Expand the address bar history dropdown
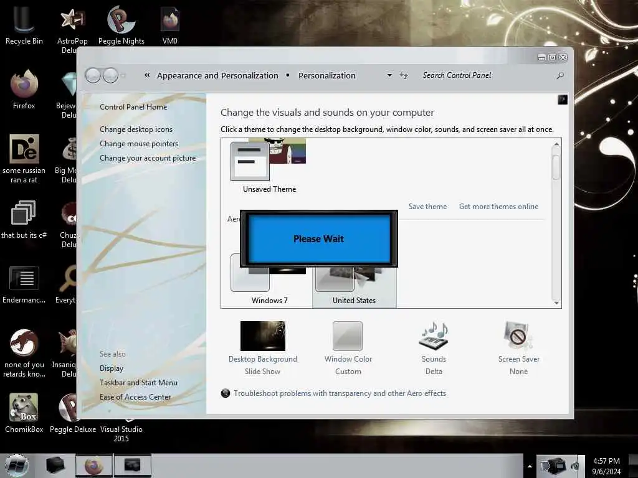The height and width of the screenshot is (478, 638). [x=389, y=75]
